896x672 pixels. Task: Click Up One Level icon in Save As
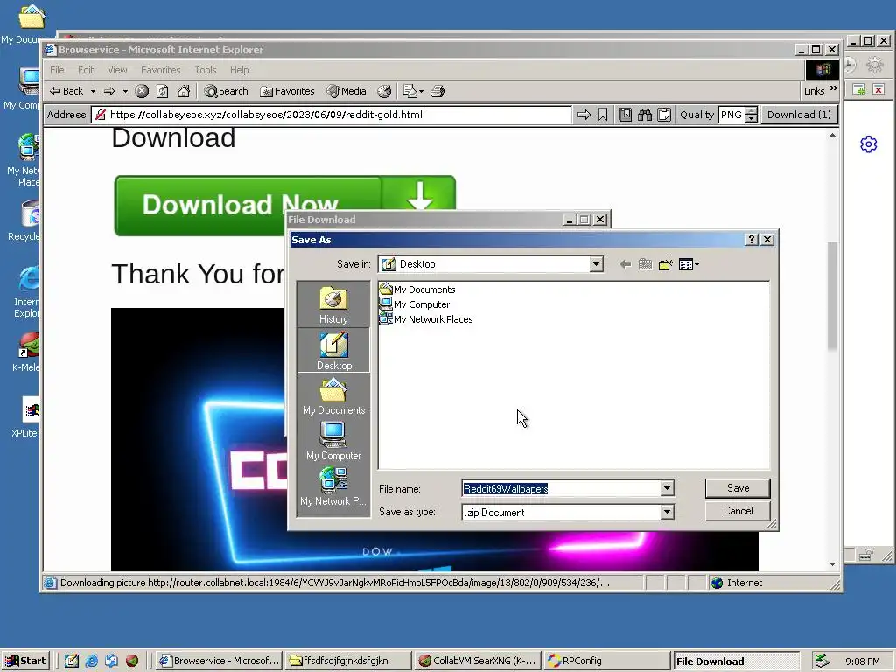click(x=645, y=264)
